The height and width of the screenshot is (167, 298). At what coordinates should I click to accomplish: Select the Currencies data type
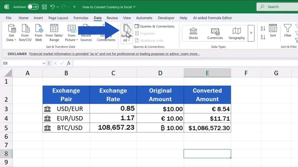click(215, 33)
